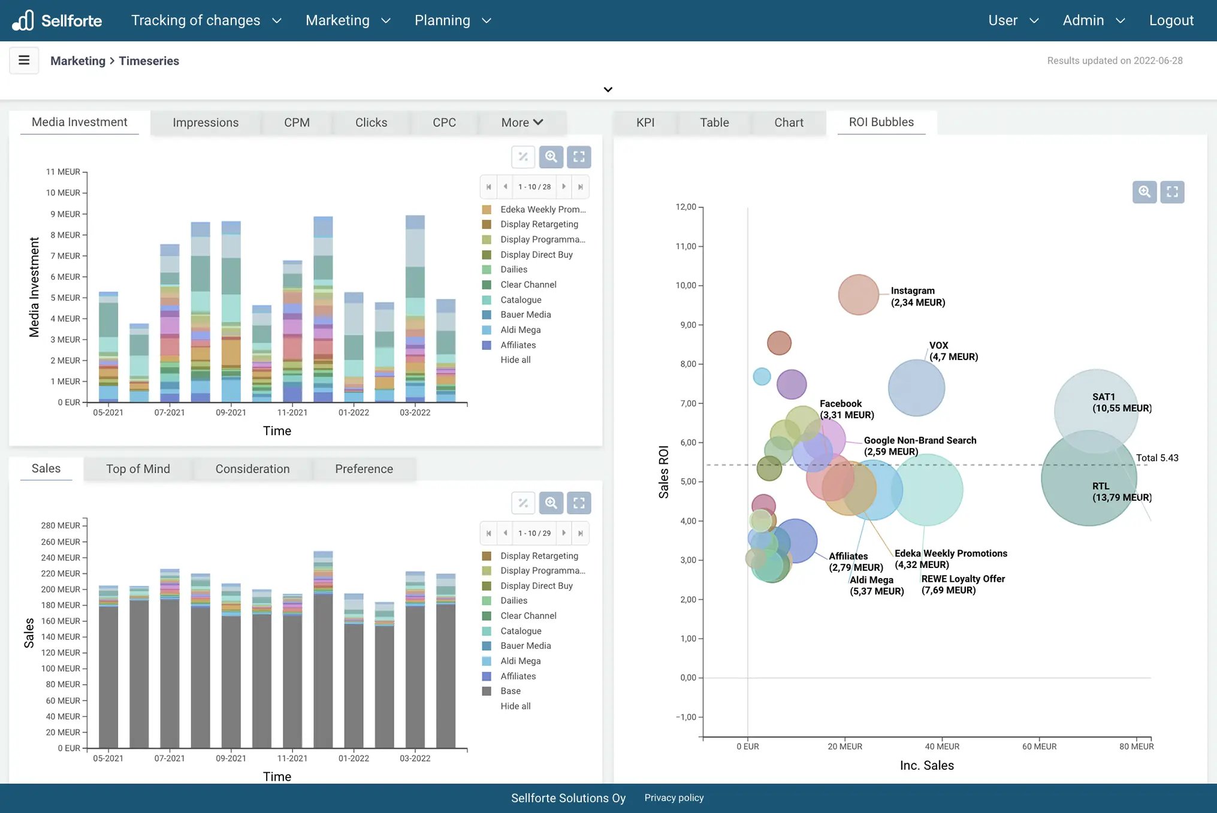Screen dimensions: 1217x813
Task: Click the Sellforte logo icon
Action: tap(23, 20)
